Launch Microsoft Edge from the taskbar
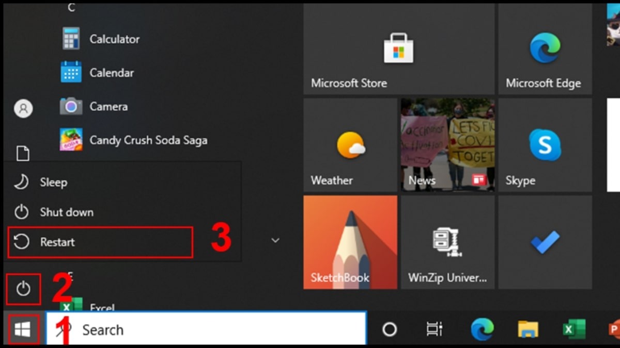The height and width of the screenshot is (348, 620). tap(482, 329)
